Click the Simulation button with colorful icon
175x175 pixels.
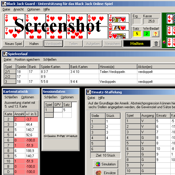[106, 164]
